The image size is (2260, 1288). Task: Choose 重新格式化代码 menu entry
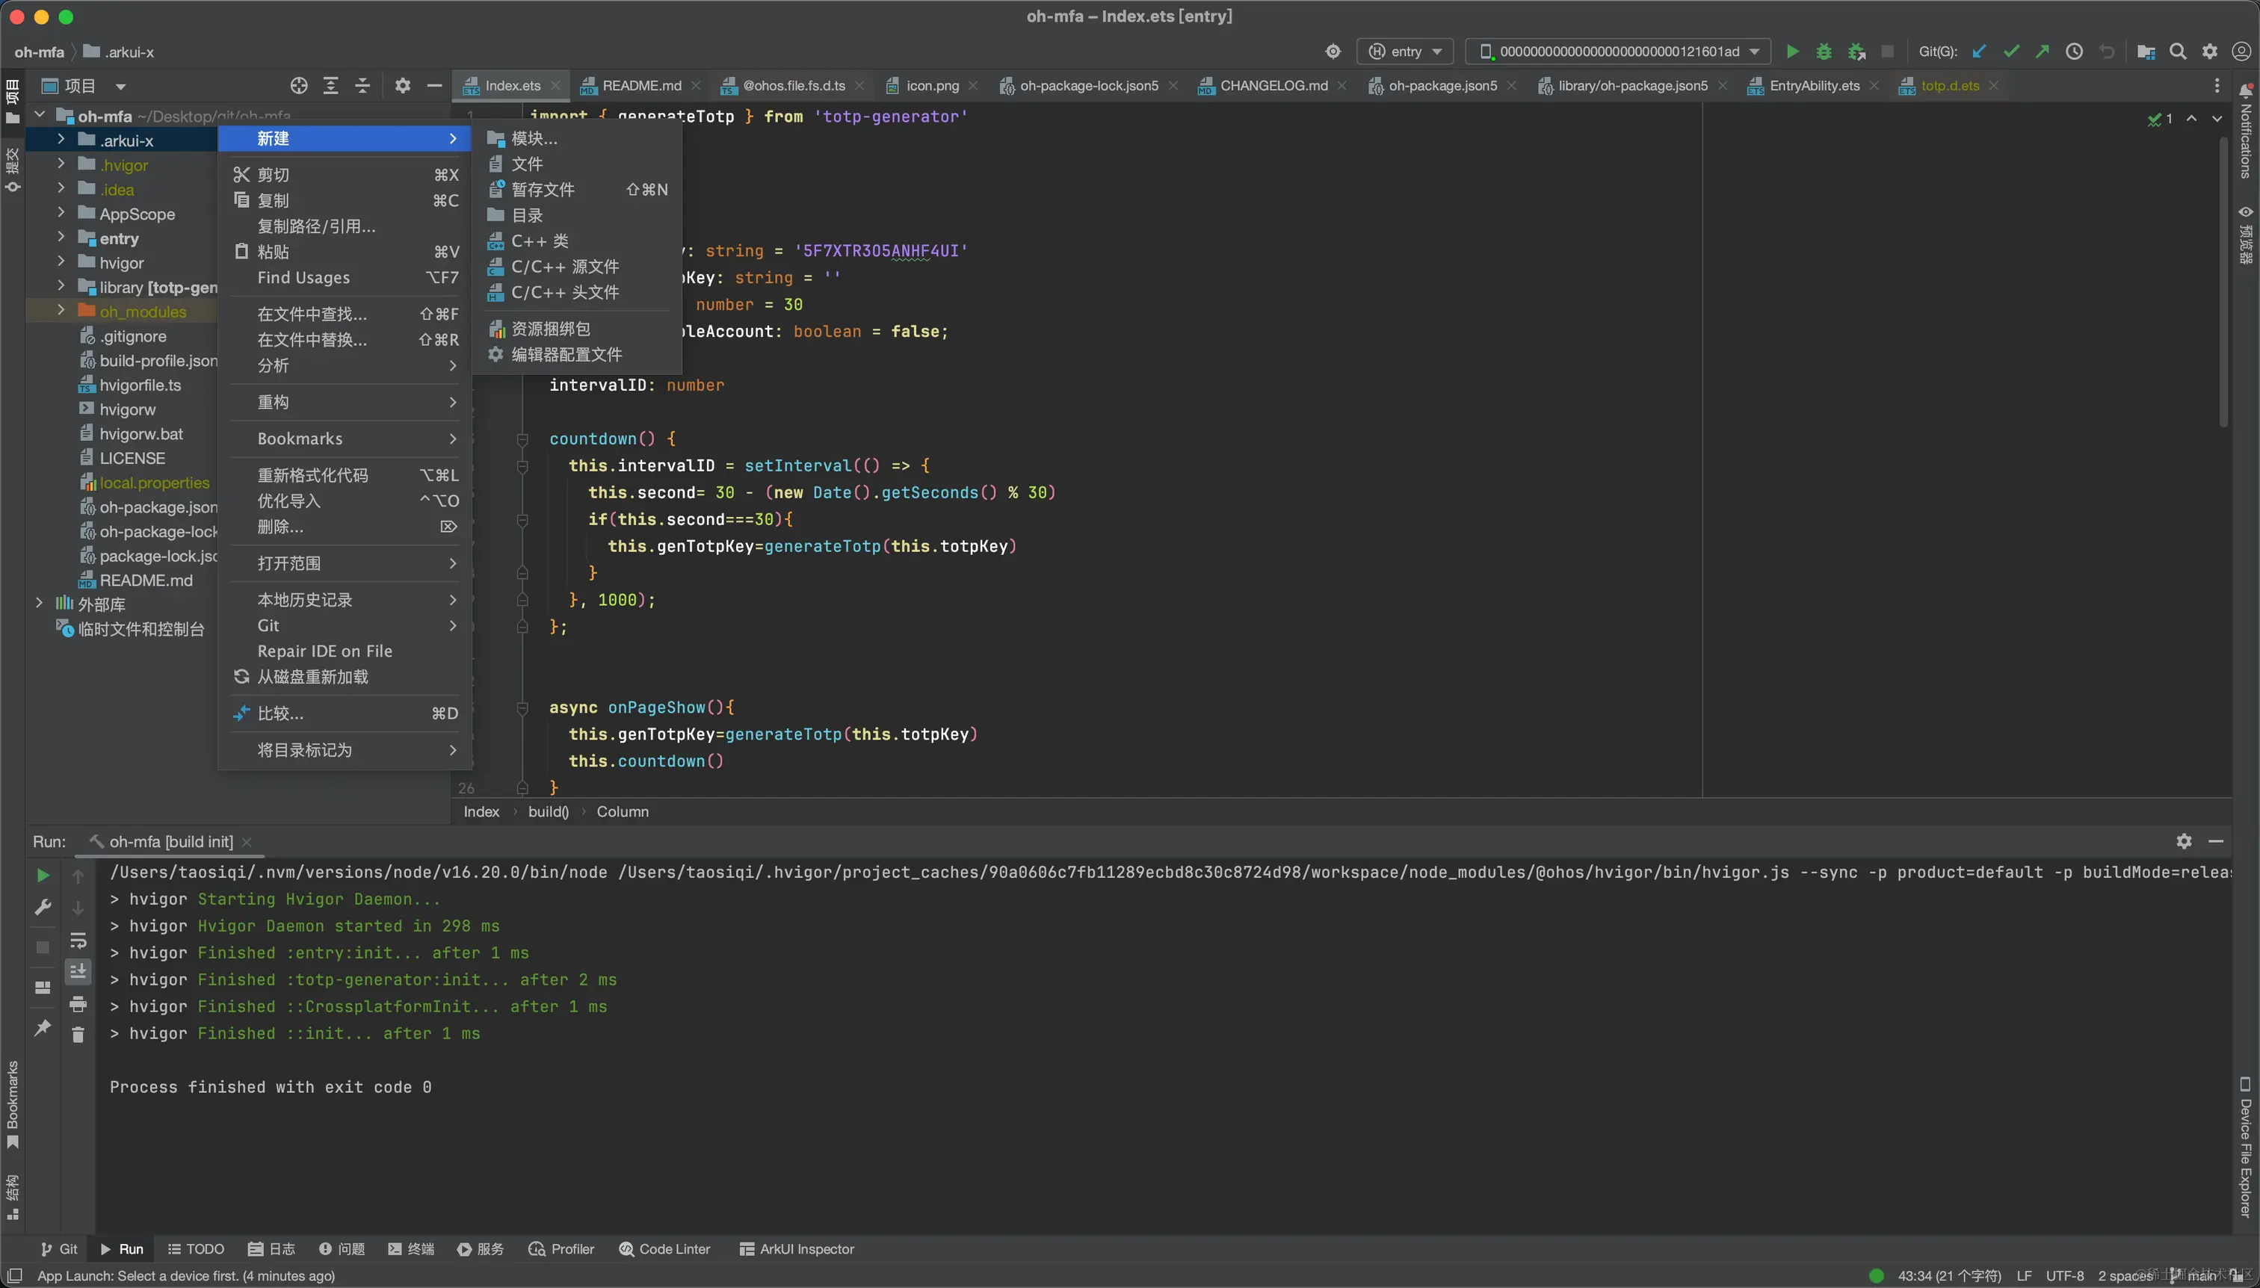coord(345,475)
